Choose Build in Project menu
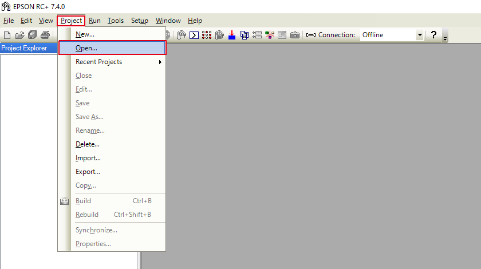 click(112, 201)
